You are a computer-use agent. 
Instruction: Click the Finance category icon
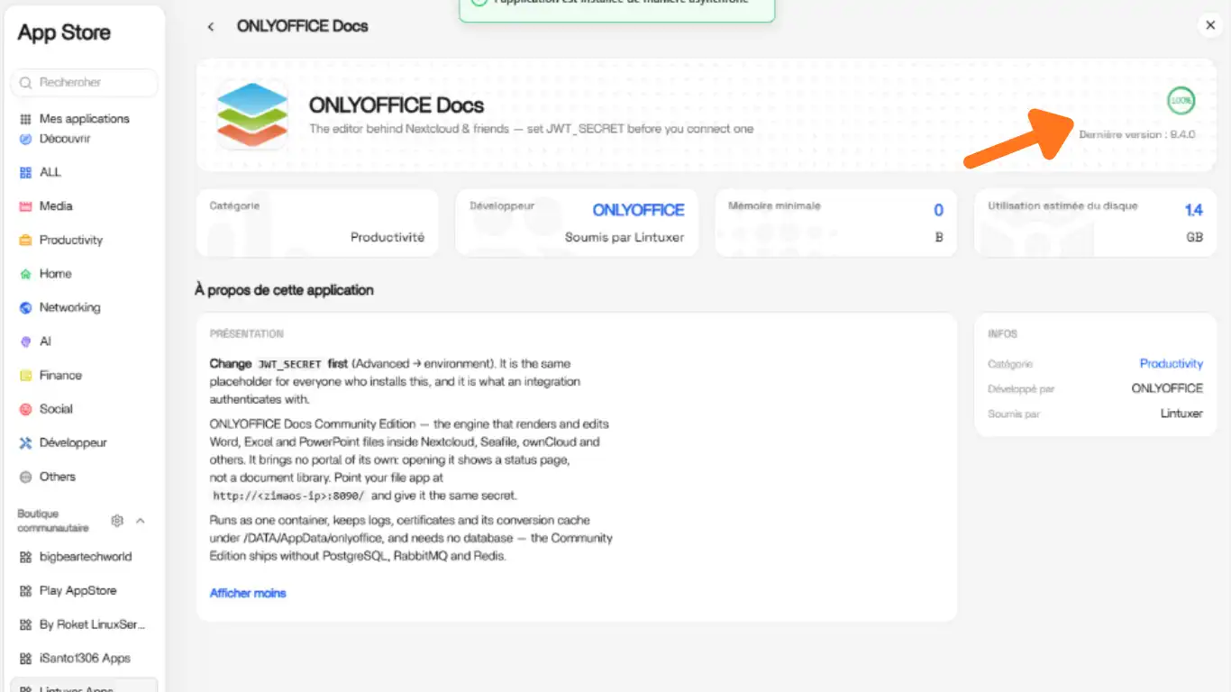[25, 375]
